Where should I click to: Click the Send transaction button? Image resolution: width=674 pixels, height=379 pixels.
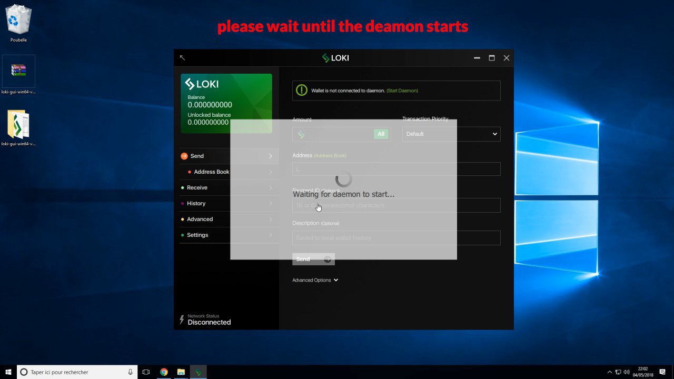pos(313,259)
